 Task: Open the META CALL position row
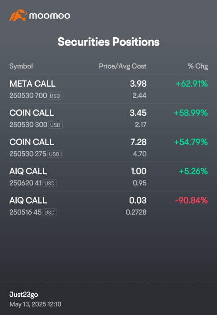(x=108, y=89)
